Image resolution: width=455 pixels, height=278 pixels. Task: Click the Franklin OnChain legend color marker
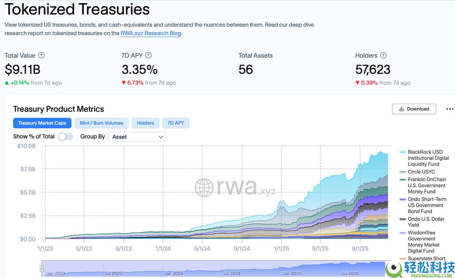403,180
